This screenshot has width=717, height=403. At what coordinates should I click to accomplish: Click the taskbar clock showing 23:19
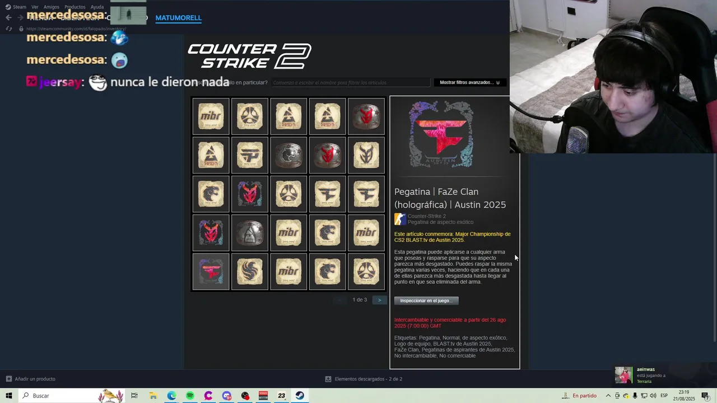tap(685, 396)
